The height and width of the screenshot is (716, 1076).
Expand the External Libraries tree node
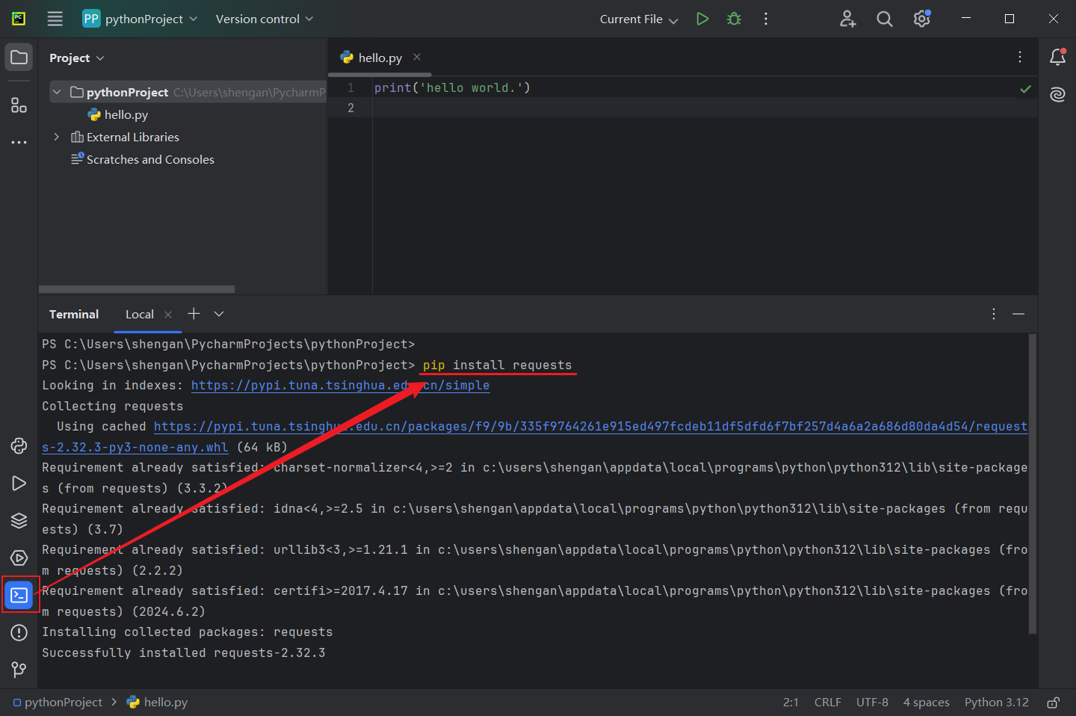(x=56, y=137)
